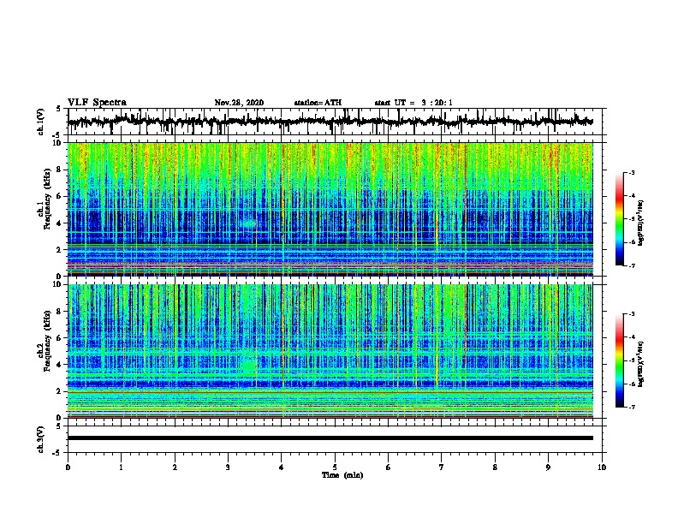Click time axis tick label "1"
678x524 pixels.
point(121,467)
